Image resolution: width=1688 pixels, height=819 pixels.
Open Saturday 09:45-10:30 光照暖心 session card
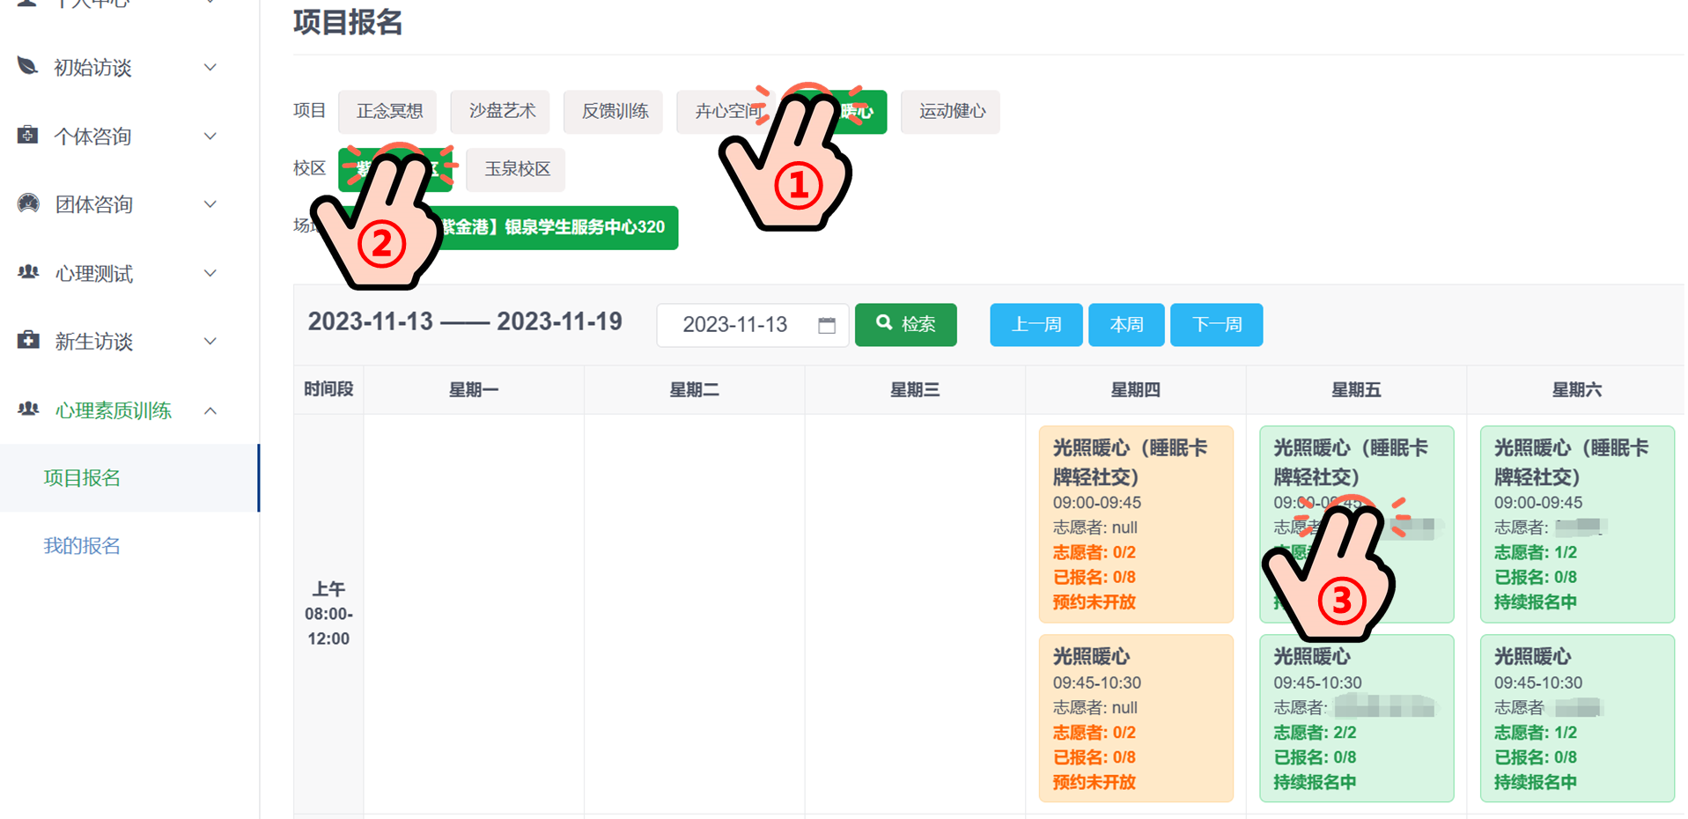click(x=1576, y=718)
